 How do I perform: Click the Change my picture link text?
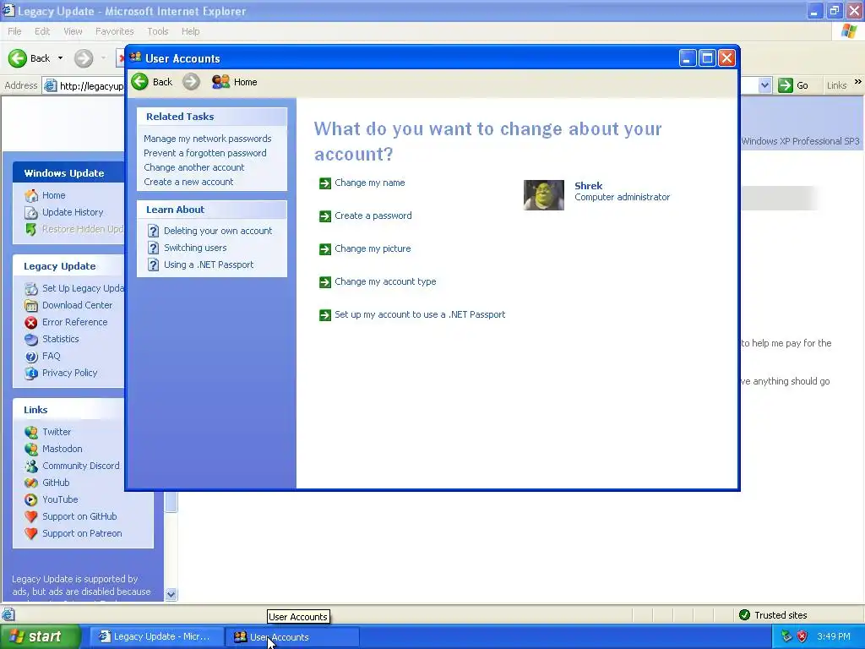click(373, 249)
